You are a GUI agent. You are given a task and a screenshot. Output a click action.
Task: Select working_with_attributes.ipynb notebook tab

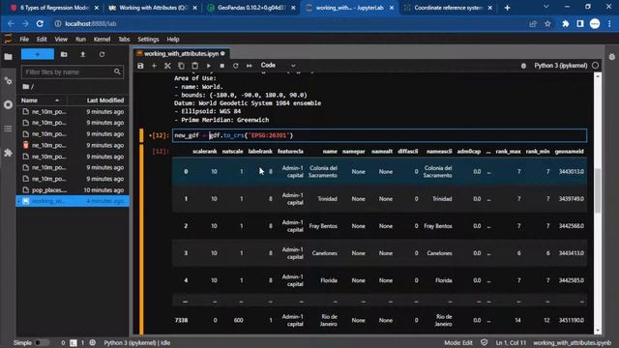181,54
